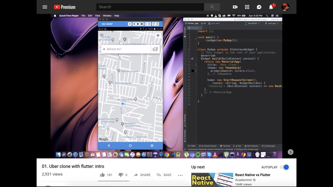
Task: Click SAVE to add to playlist
Action: pos(164,175)
